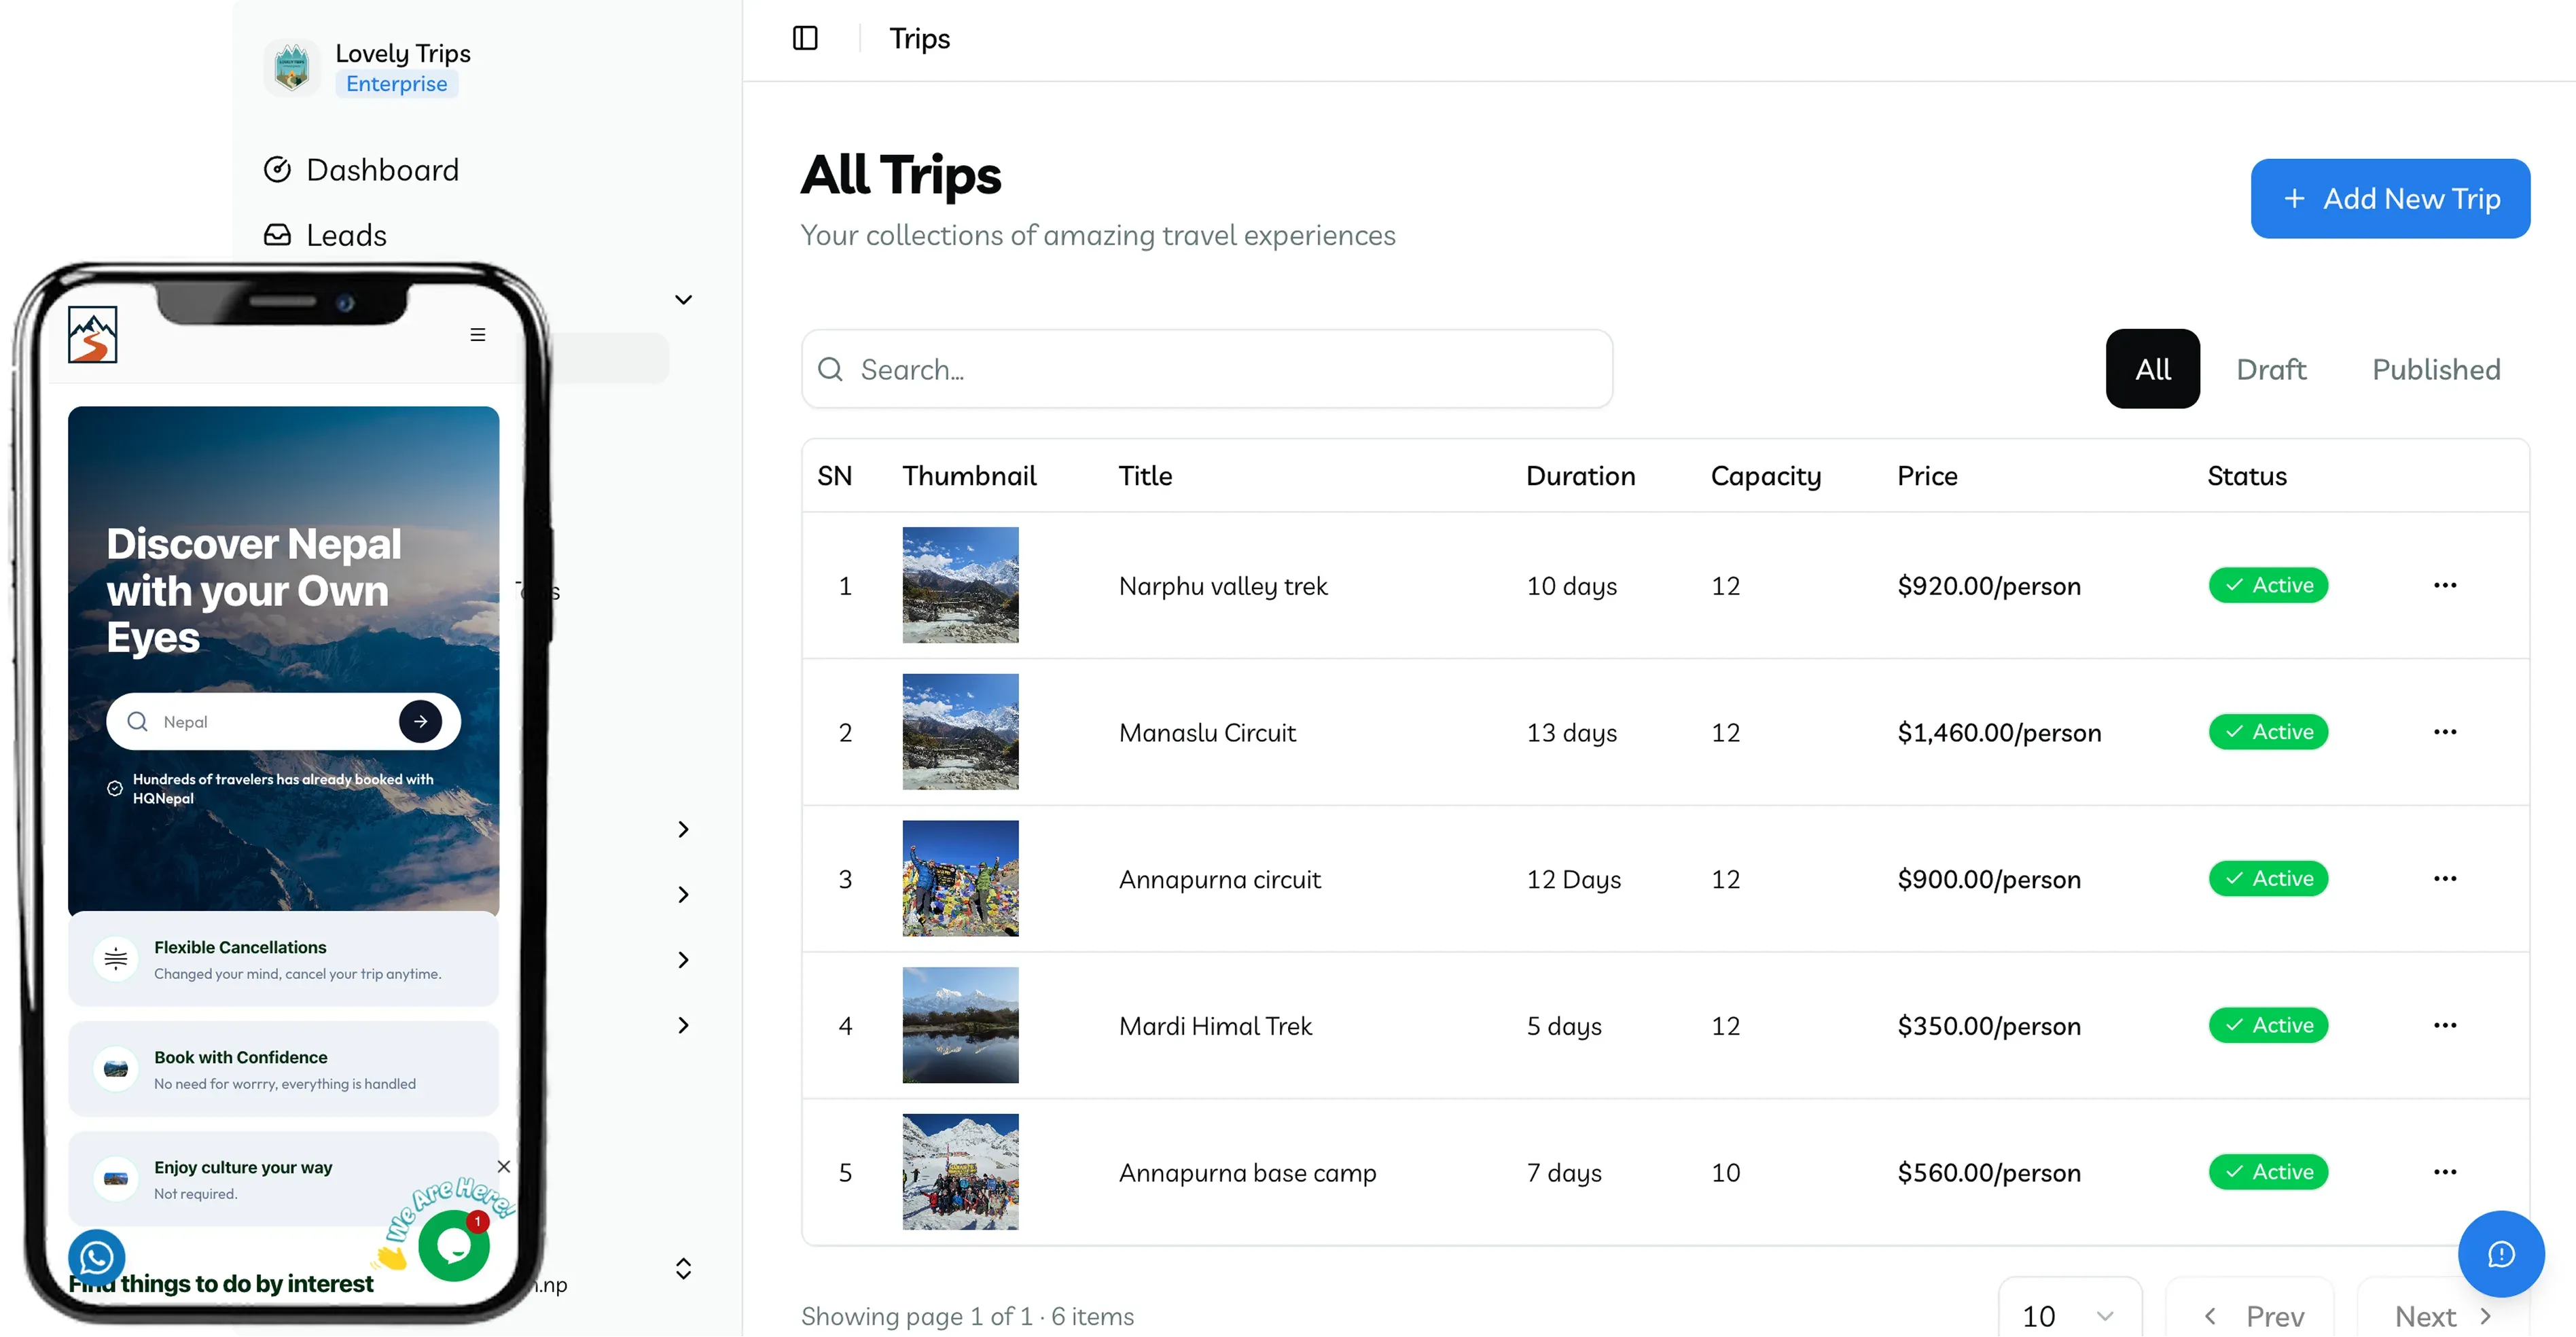
Task: Open Annapurna base camp thumbnail image
Action: click(x=960, y=1172)
